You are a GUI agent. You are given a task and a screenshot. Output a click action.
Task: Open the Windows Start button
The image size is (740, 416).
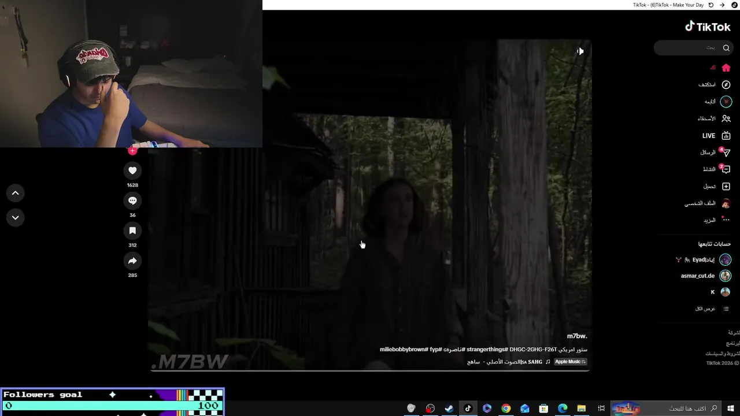(731, 408)
